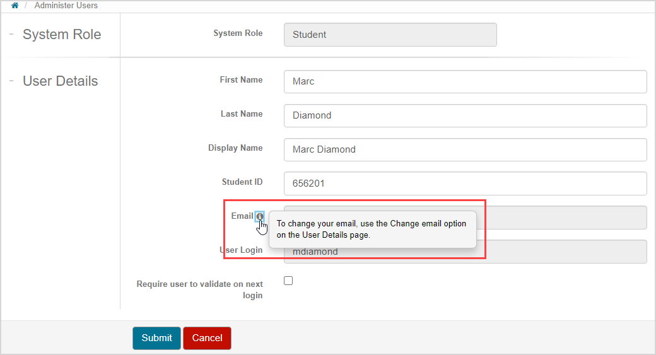Image resolution: width=656 pixels, height=355 pixels.
Task: Enable the require user validation checkbox
Action: pyautogui.click(x=288, y=281)
